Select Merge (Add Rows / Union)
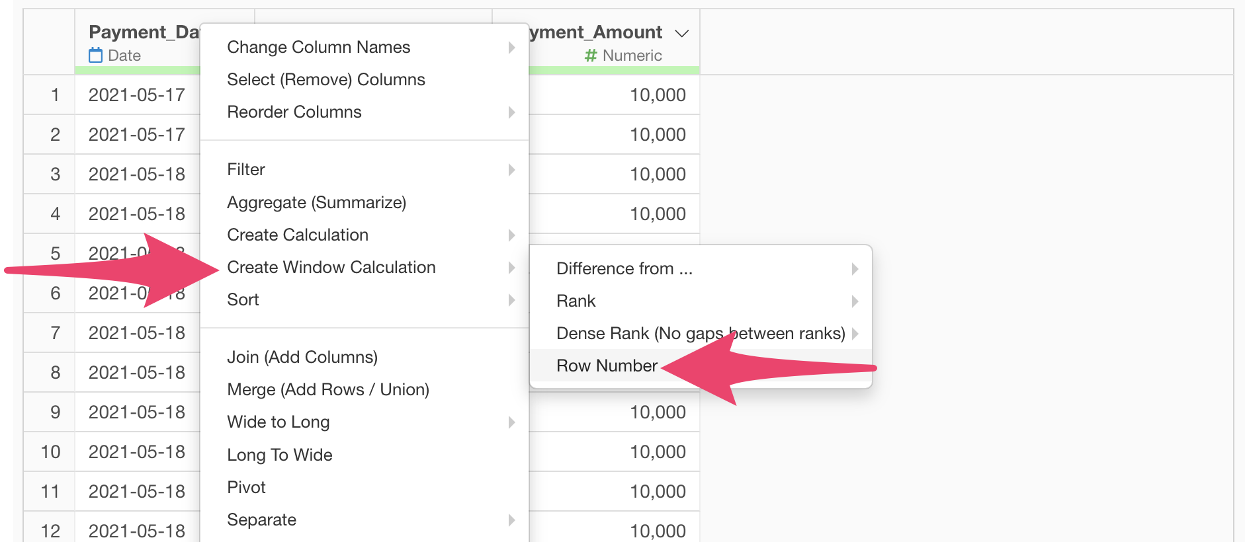Viewport: 1245px width, 542px height. coord(327,389)
